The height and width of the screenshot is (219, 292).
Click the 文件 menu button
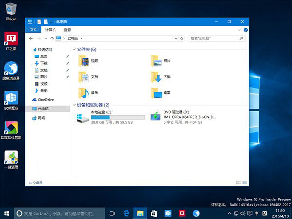(33, 30)
